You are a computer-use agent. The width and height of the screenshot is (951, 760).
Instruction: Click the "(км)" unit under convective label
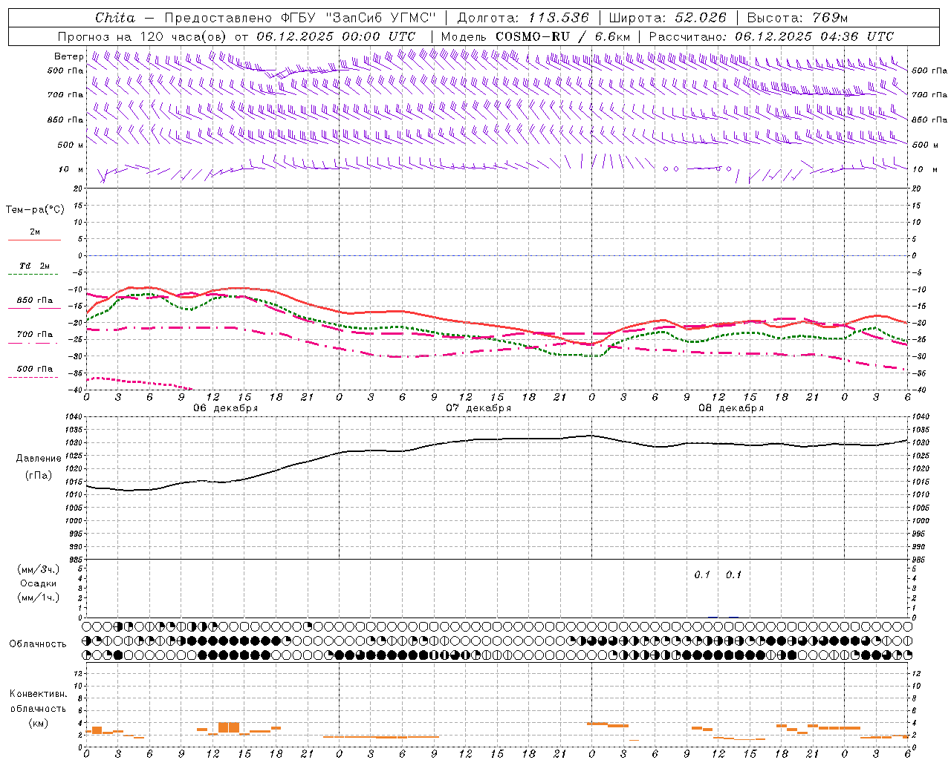click(39, 723)
